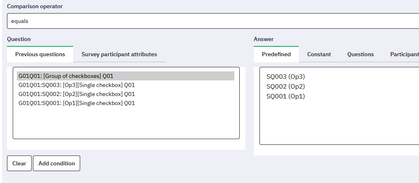Switch to the Constant answer tab
This screenshot has width=419, height=183.
(x=319, y=54)
